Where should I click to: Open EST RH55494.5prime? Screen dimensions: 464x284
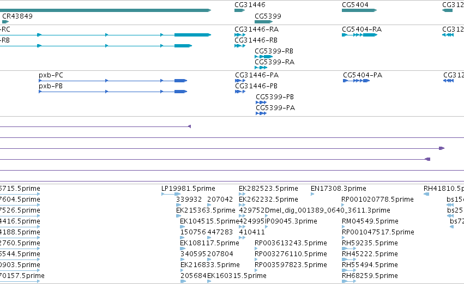click(370, 265)
